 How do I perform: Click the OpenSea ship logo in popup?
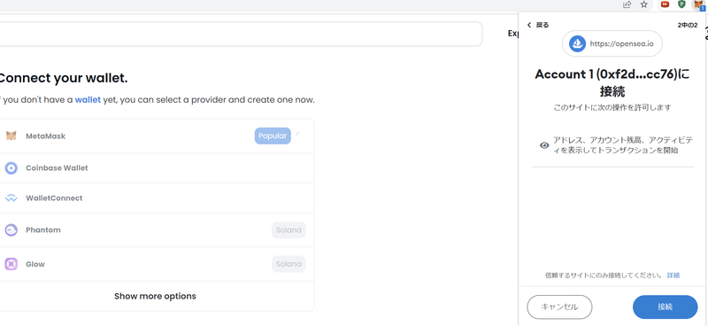(577, 44)
